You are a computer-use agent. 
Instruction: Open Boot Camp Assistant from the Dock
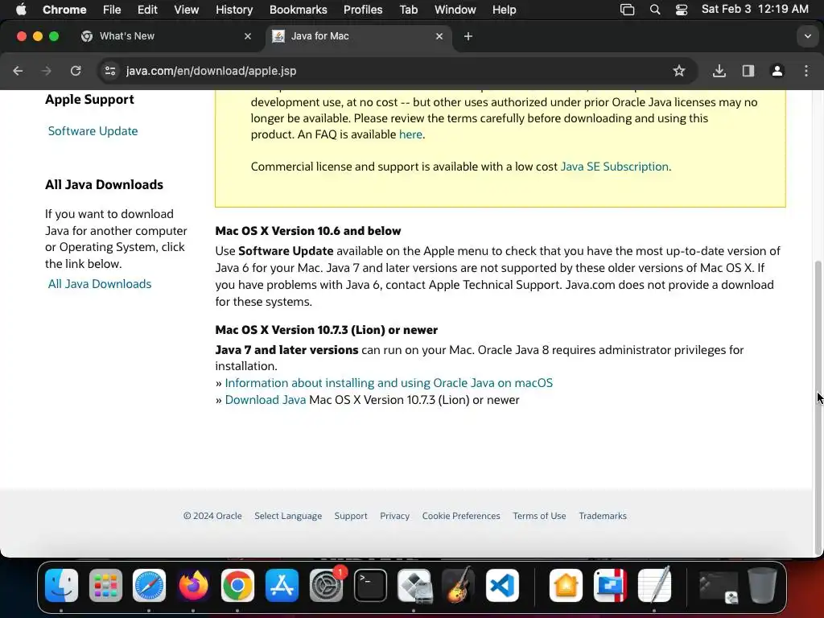tap(414, 586)
